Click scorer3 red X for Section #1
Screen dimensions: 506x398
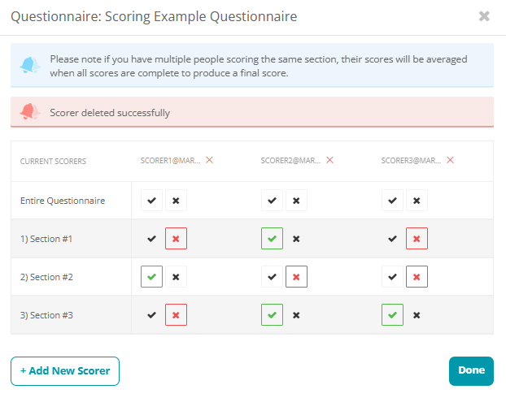(x=417, y=239)
